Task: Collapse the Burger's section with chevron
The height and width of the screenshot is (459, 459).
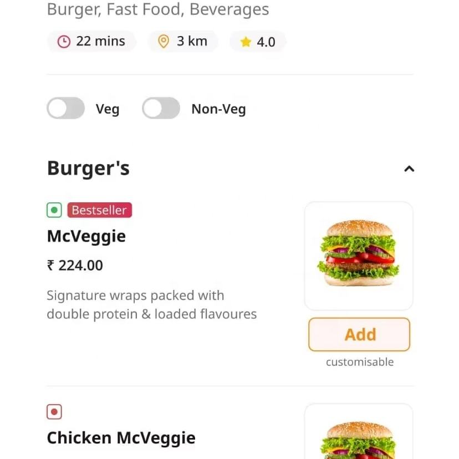Action: [409, 169]
